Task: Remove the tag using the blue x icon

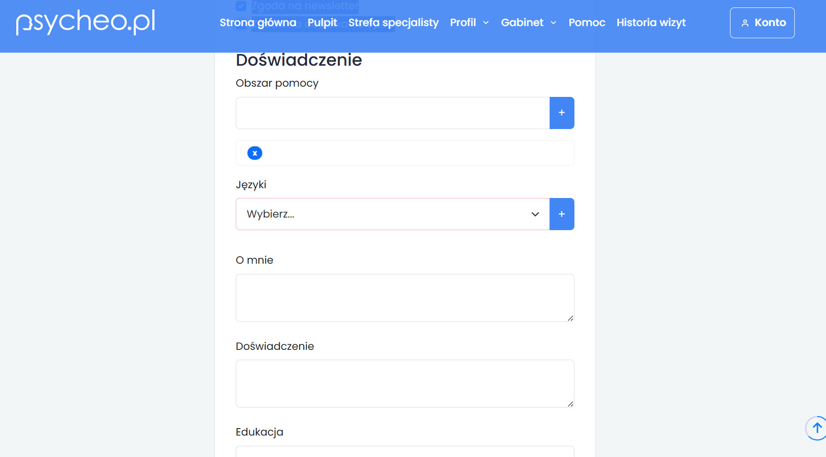Action: point(254,153)
